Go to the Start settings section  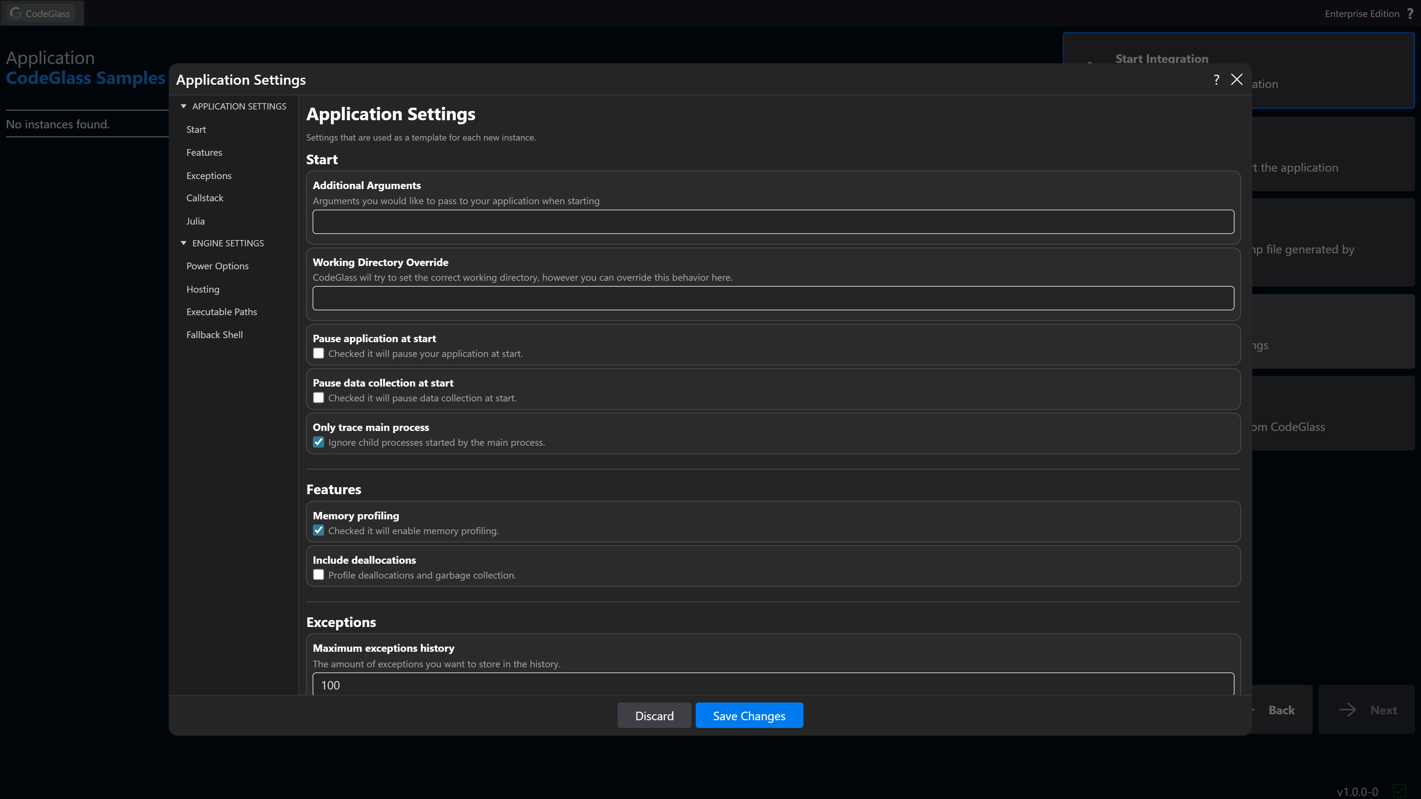(x=196, y=129)
